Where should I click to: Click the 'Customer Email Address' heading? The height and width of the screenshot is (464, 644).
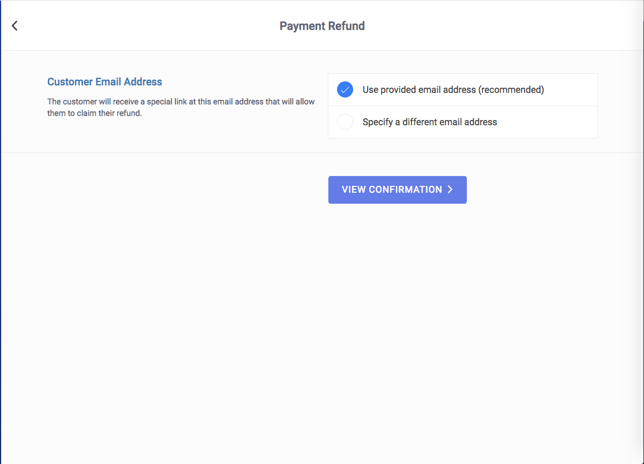pos(104,82)
